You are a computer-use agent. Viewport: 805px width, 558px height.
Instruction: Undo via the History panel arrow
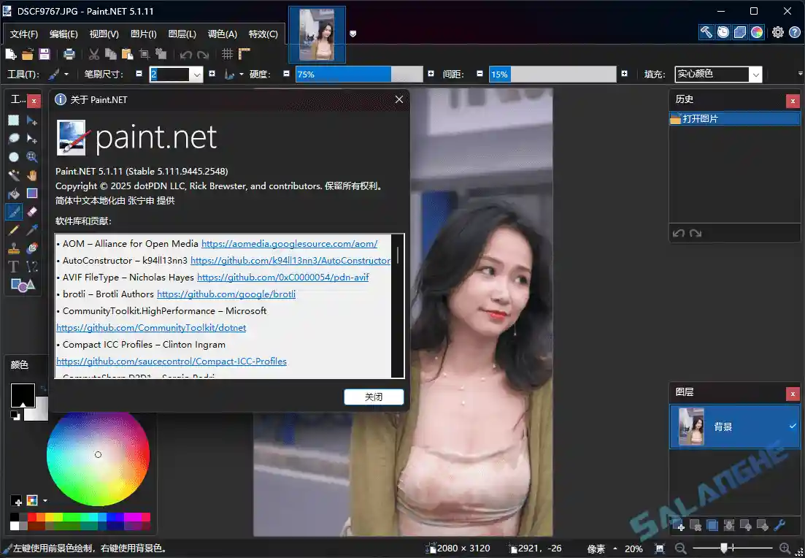pos(677,233)
